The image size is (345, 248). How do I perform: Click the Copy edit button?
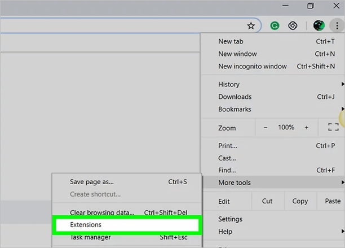point(300,201)
